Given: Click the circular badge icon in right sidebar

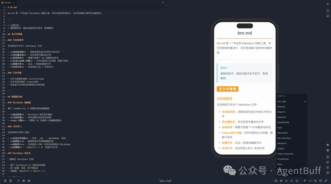Looking at the screenshot, I should click(328, 150).
